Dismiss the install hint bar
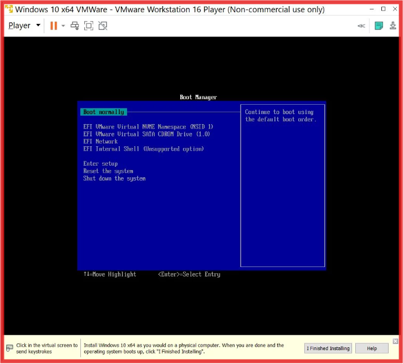The width and height of the screenshot is (403, 364). point(395,341)
